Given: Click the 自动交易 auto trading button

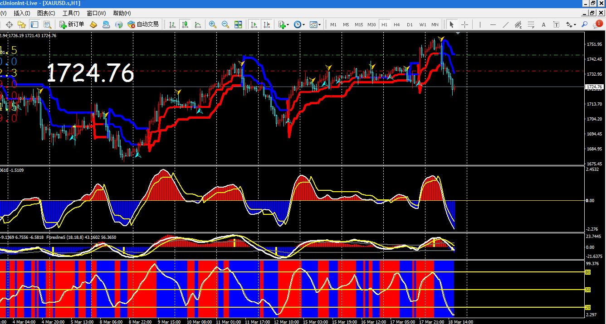Looking at the screenshot, I should 143,24.
